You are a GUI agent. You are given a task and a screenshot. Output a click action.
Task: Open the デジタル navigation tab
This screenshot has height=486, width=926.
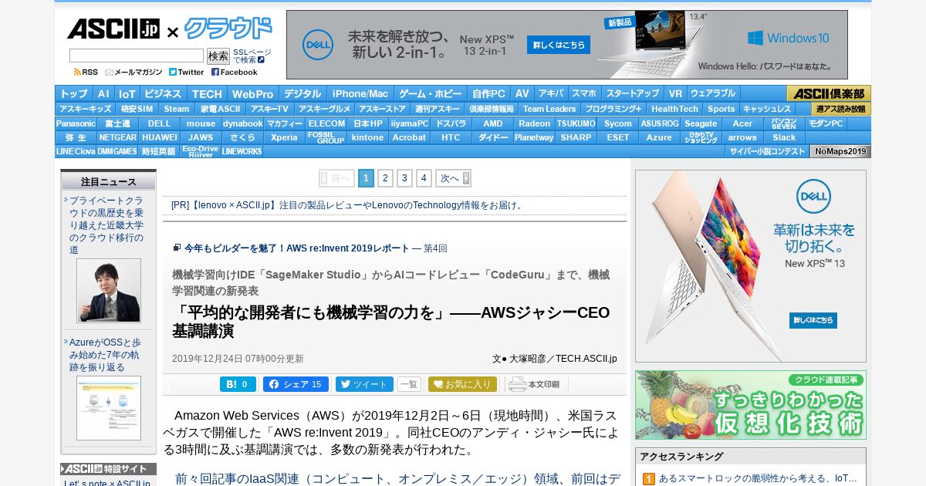302,93
